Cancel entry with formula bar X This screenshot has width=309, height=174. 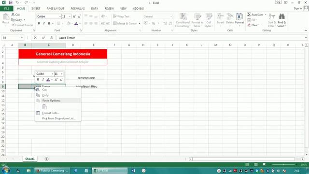[x=35, y=38]
